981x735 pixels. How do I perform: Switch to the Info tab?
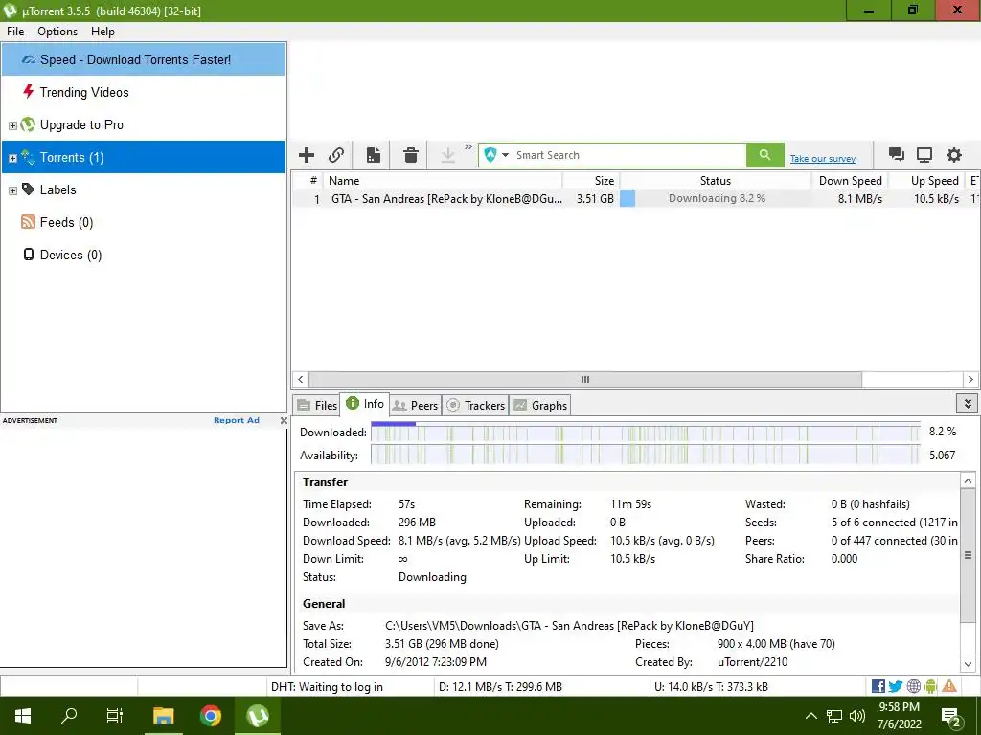pyautogui.click(x=365, y=404)
